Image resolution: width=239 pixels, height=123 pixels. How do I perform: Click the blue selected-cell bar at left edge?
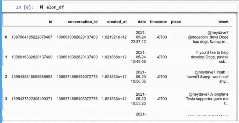1,61
